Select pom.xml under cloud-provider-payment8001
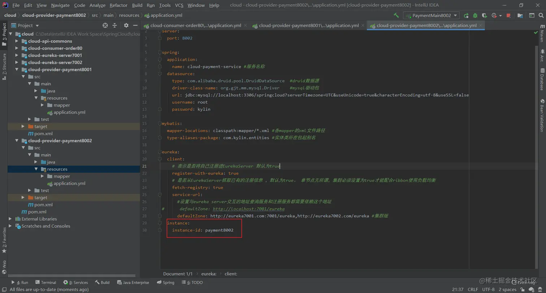This screenshot has width=546, height=293. click(43, 134)
